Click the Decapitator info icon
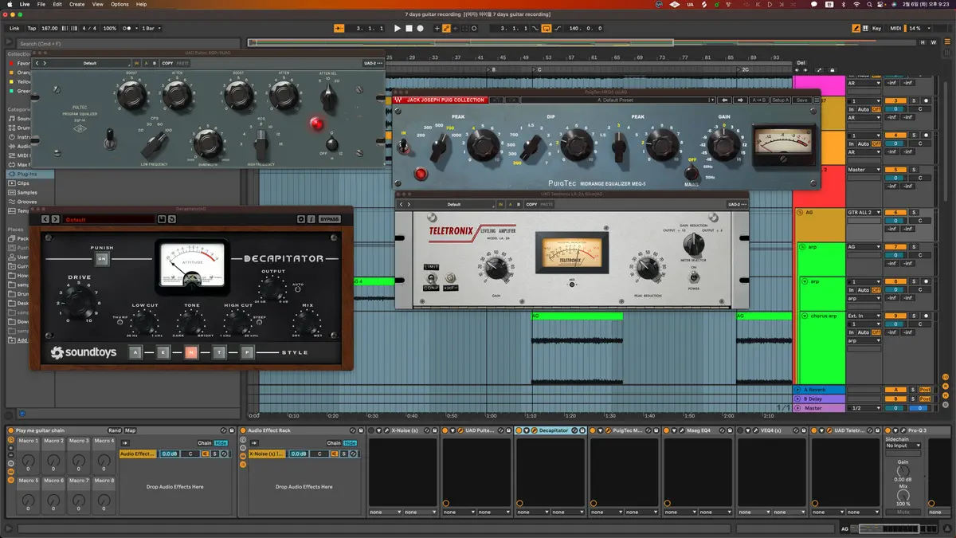This screenshot has height=538, width=956. click(311, 219)
